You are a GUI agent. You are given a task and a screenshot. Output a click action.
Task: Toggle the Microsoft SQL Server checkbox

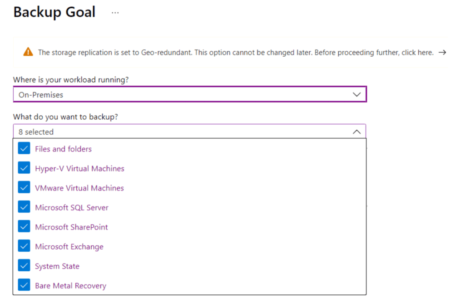coord(24,207)
